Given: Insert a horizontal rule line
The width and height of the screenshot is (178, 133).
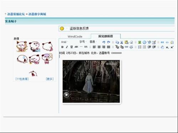Looking at the screenshot, I should 81,47.
